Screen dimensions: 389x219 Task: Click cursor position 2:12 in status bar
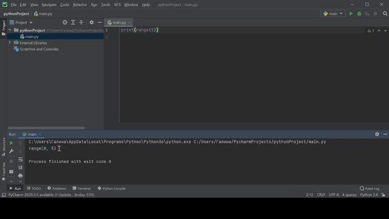309,195
